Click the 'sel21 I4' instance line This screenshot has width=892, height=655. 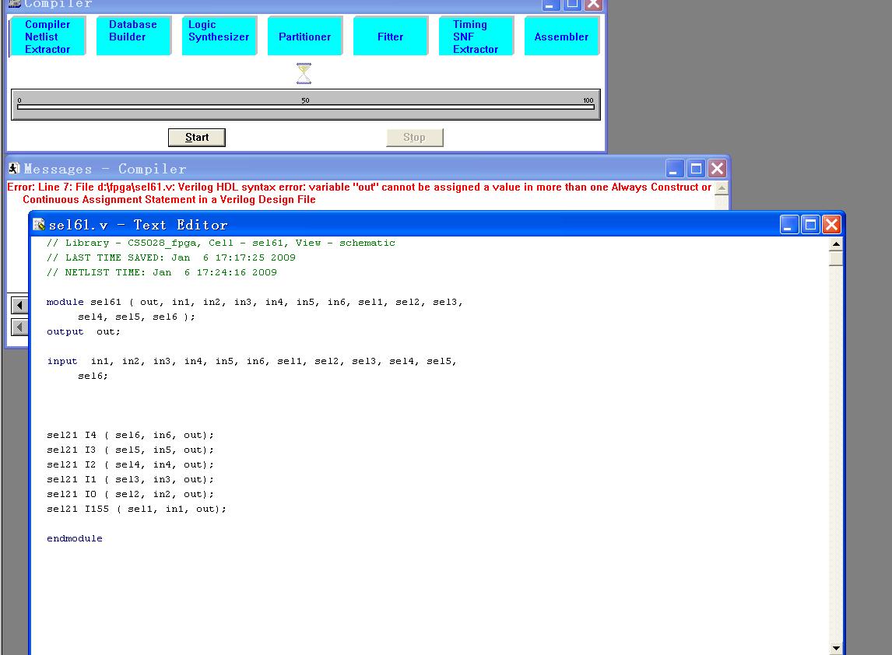pyautogui.click(x=130, y=435)
